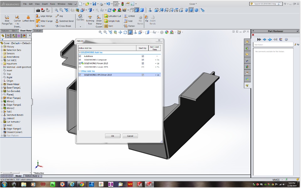Image resolution: width=301 pixels, height=188 pixels.
Task: Open the SOLIDWORKS Resources home tab in task pane
Action: (247, 42)
